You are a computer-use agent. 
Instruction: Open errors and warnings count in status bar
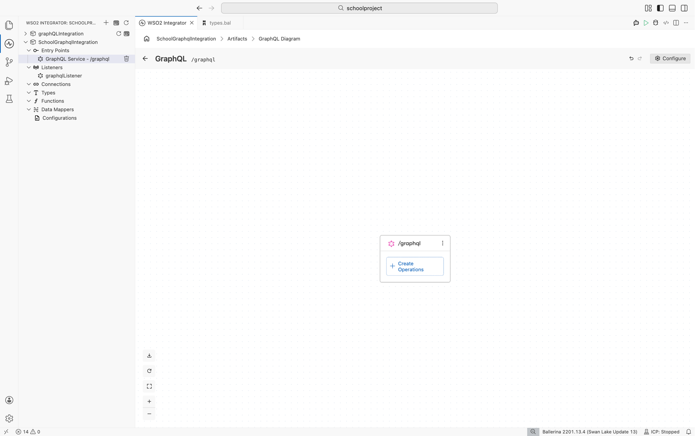(28, 432)
